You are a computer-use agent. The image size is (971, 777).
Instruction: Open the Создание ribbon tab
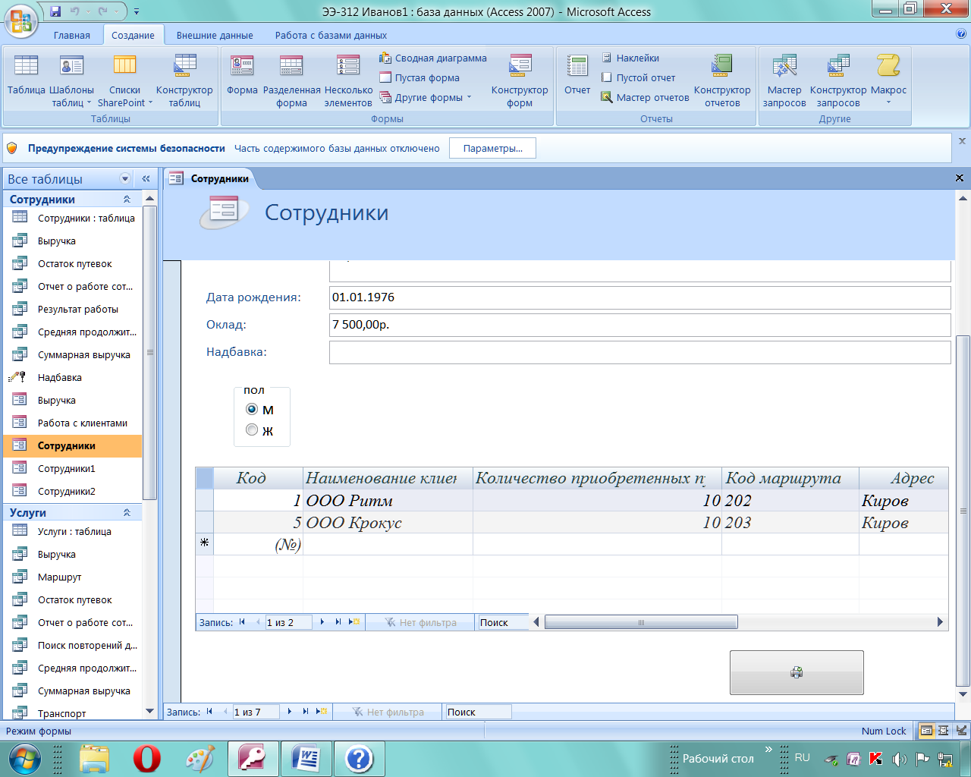pos(133,35)
